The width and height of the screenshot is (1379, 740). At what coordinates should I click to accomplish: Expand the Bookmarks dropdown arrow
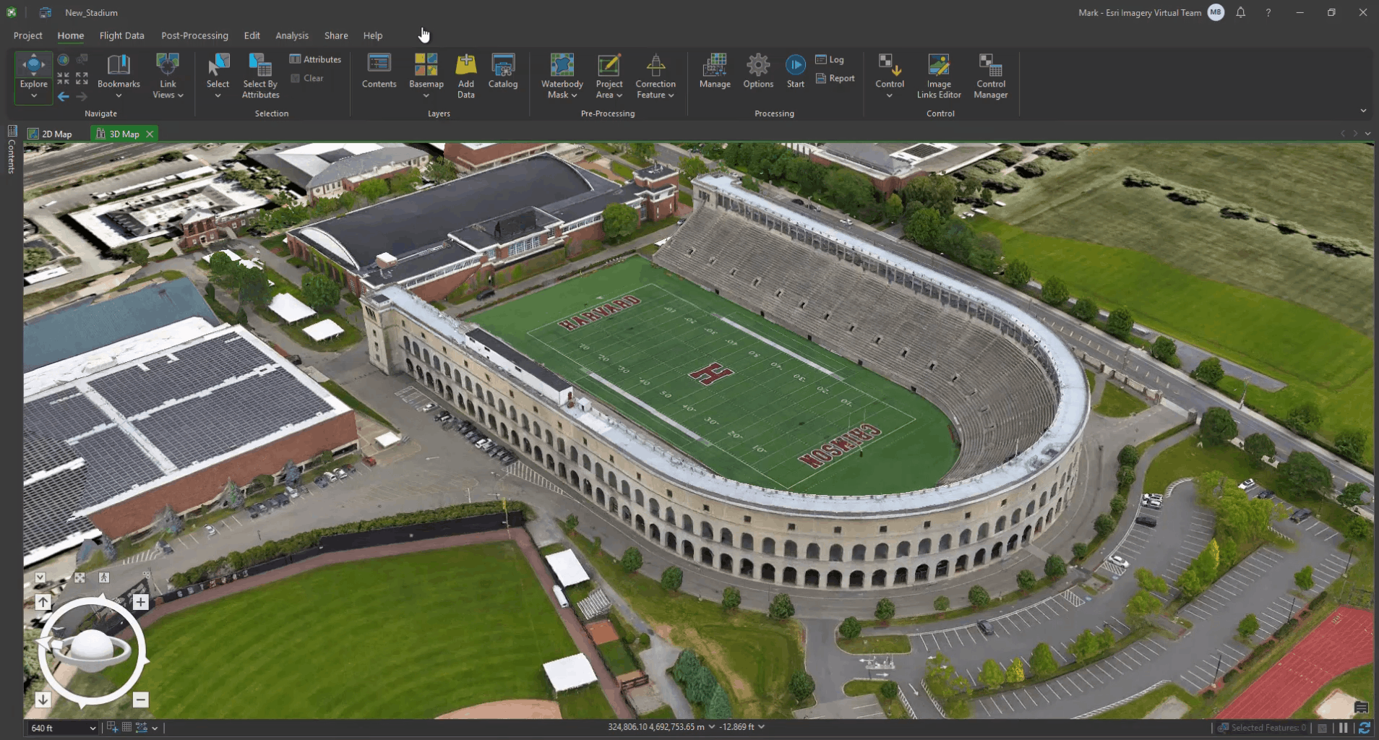tap(119, 95)
